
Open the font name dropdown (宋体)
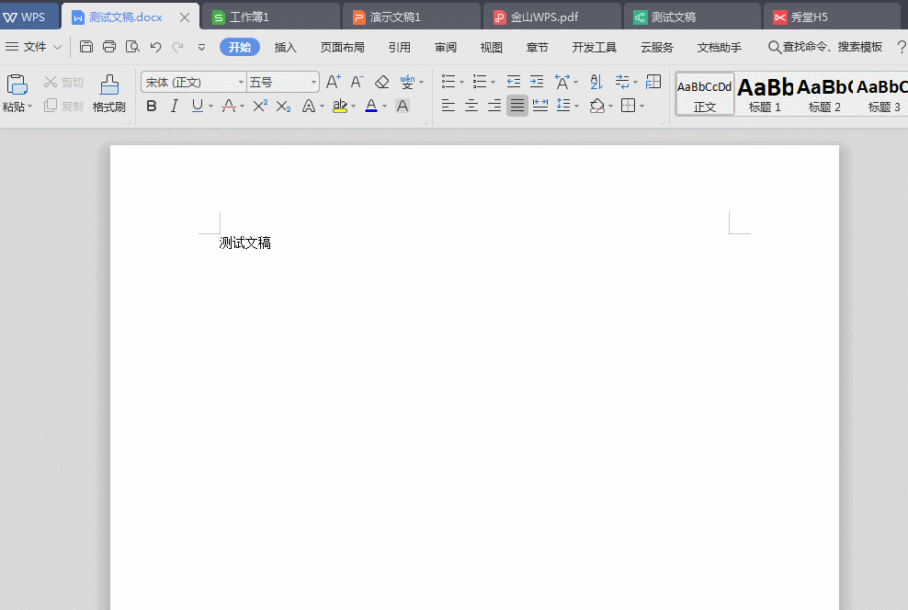194,82
